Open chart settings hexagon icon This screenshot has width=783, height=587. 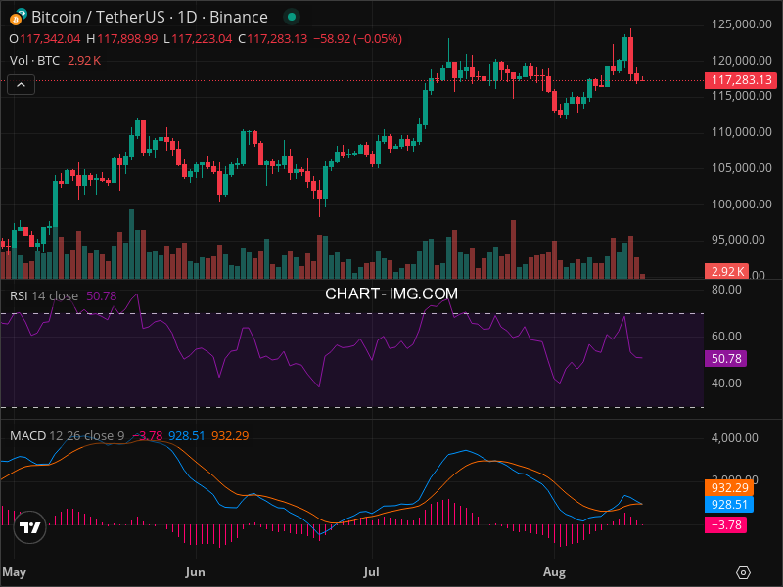[x=743, y=572]
